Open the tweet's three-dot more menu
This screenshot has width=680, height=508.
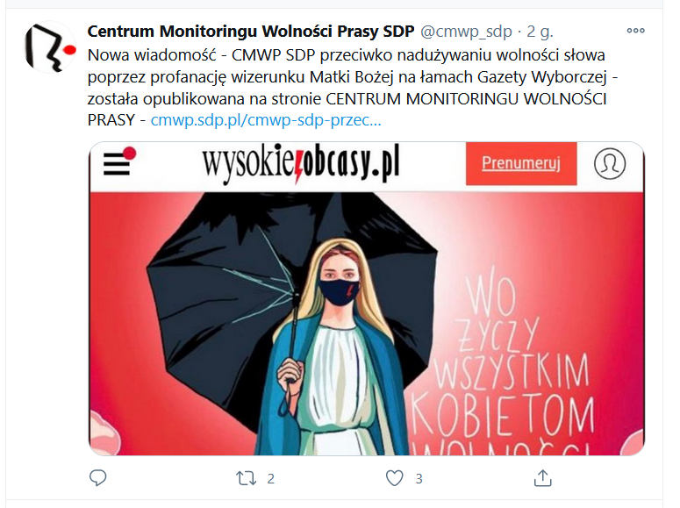pyautogui.click(x=635, y=31)
